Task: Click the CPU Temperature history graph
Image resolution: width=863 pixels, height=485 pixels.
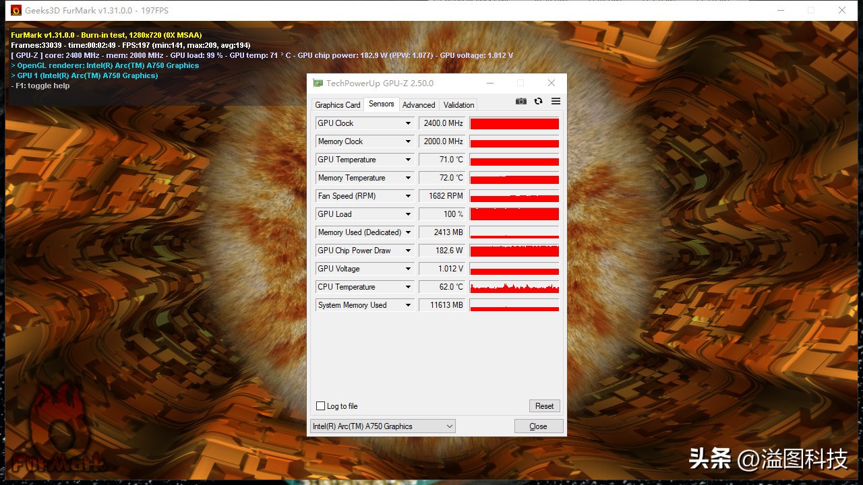Action: [x=514, y=287]
